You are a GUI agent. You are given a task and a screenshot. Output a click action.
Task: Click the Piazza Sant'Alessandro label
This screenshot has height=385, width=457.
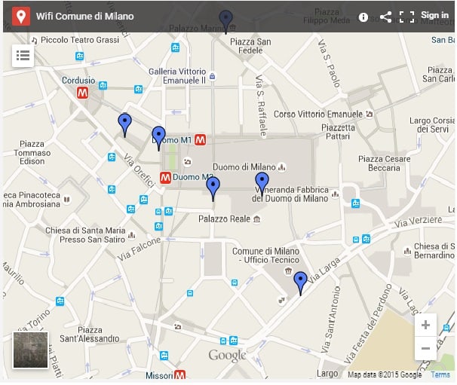pyautogui.click(x=90, y=335)
